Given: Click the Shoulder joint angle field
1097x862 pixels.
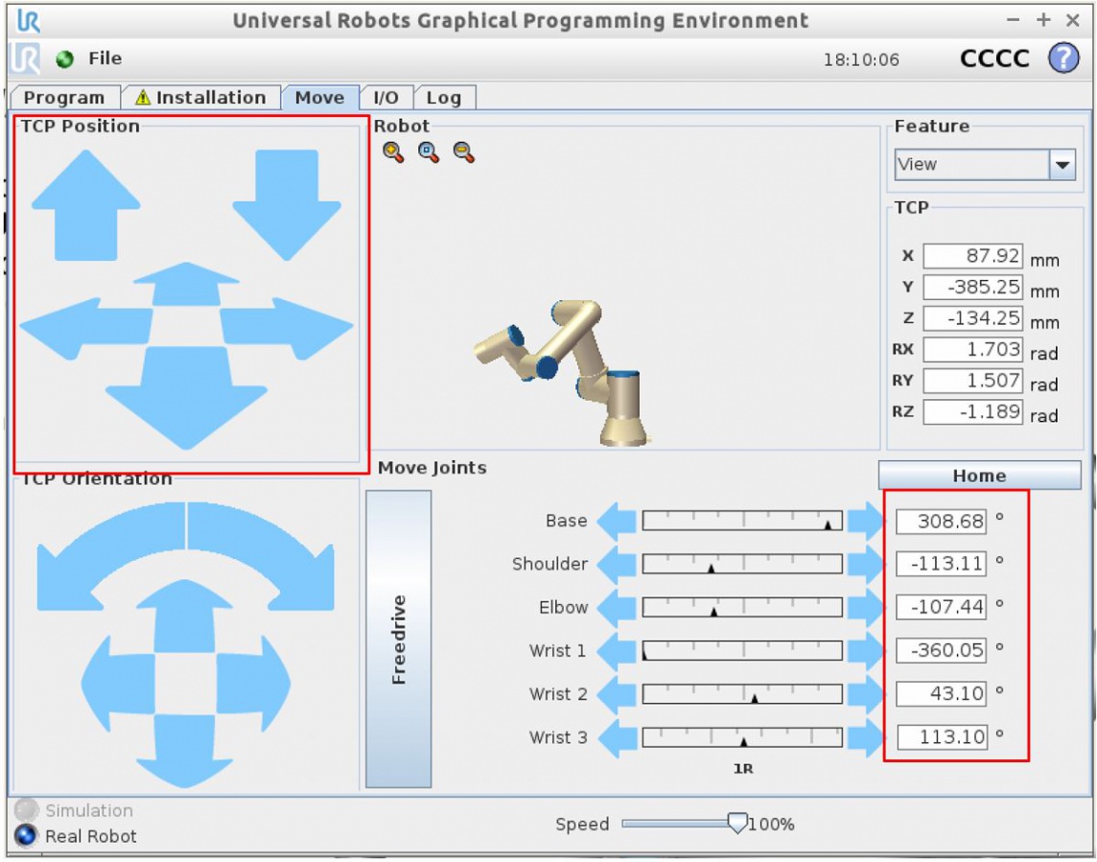Looking at the screenshot, I should [x=941, y=564].
